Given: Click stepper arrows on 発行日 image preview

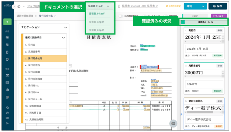Looking at the screenshot, I should pyautogui.click(x=223, y=37).
